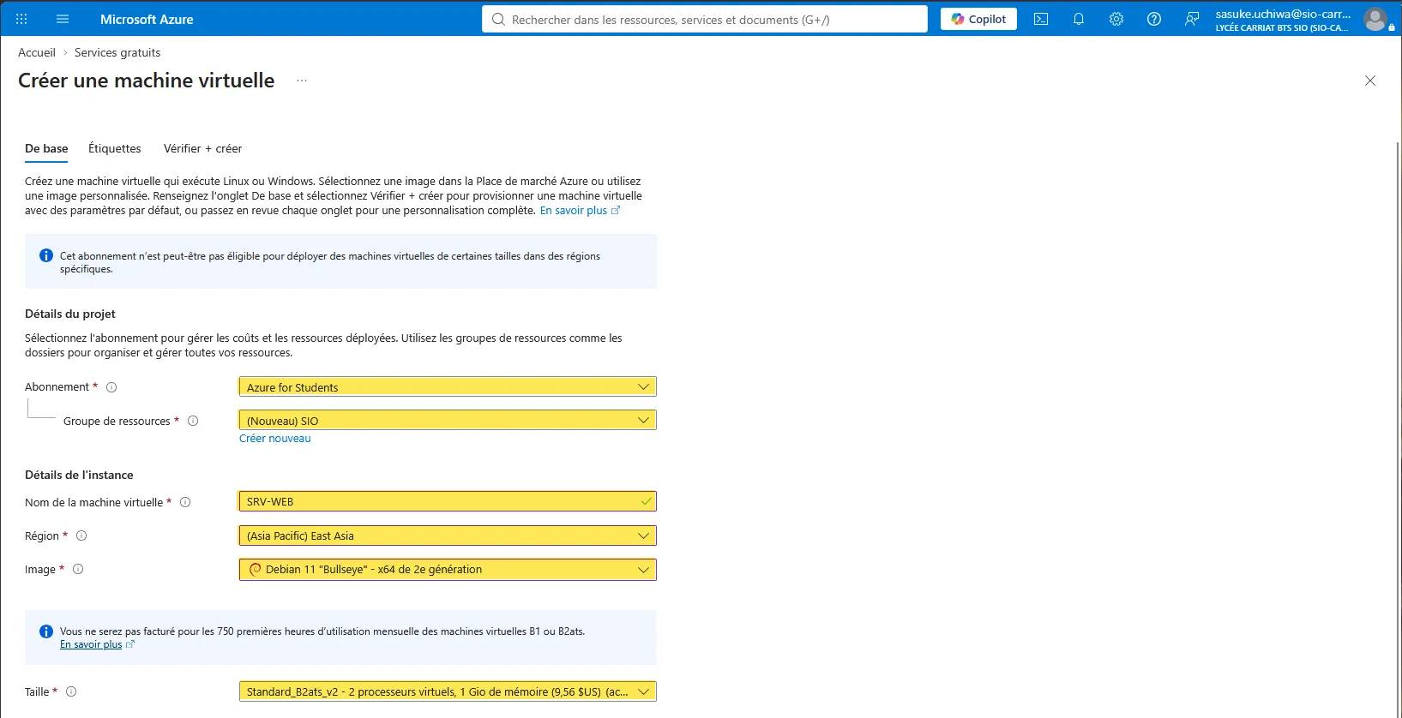
Task: Open portal settings gear
Action: tap(1116, 19)
